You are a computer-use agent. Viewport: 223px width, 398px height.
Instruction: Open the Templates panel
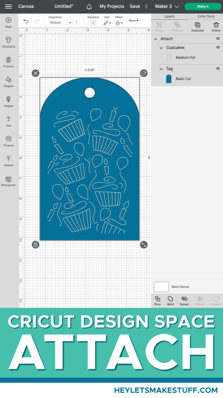tap(8, 42)
